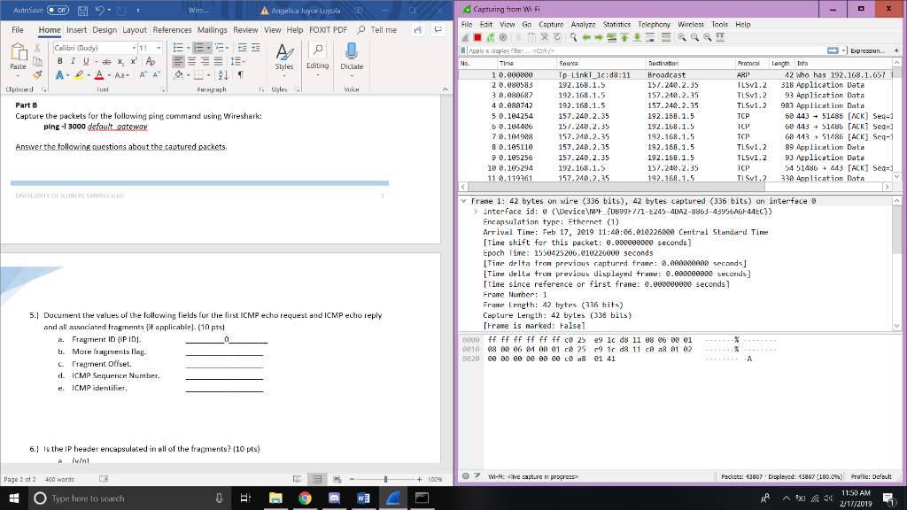Add a display filter button with plus
Screen dimensions: 907x510
896,50
